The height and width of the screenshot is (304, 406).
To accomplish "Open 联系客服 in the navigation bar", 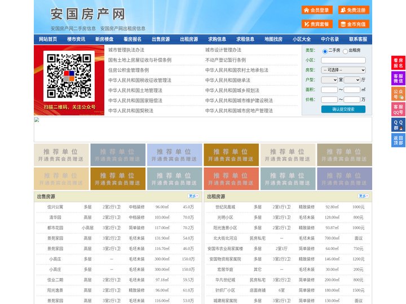I will coord(358,39).
